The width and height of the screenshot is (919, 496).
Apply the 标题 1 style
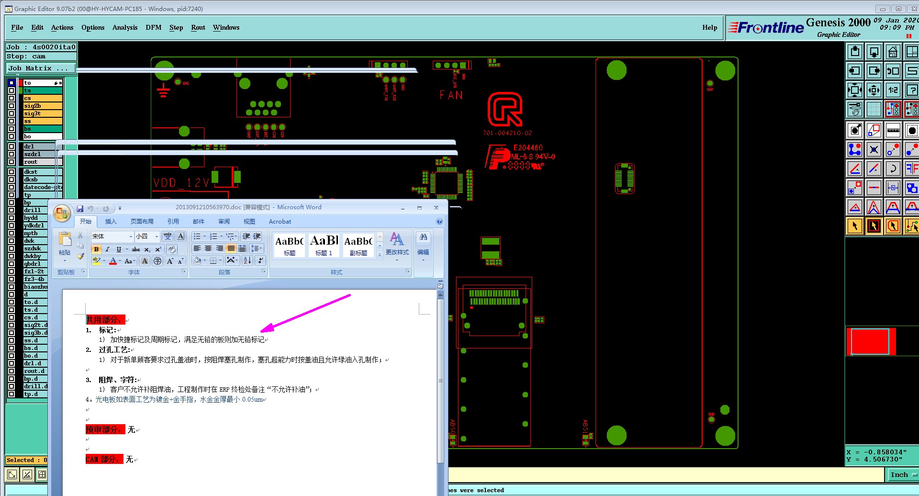click(324, 245)
